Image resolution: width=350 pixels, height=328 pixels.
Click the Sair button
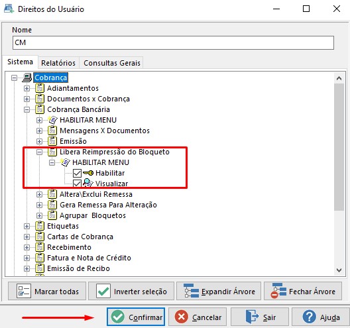260,317
